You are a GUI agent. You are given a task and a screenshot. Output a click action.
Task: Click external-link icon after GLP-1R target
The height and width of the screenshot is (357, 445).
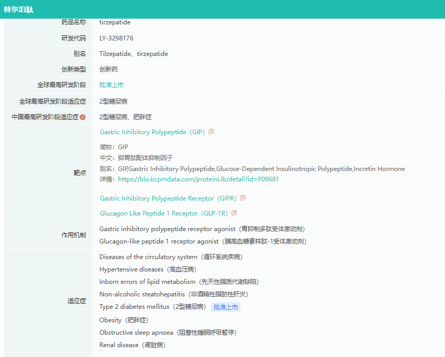click(x=234, y=213)
